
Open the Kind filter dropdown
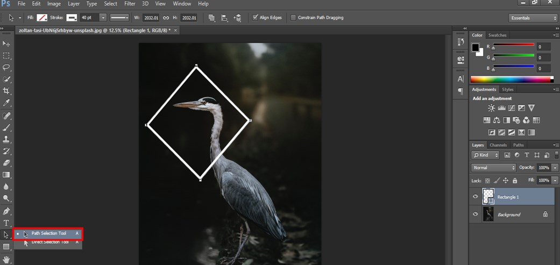(485, 155)
